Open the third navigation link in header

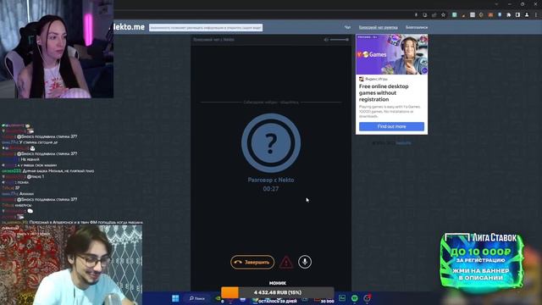417,27
